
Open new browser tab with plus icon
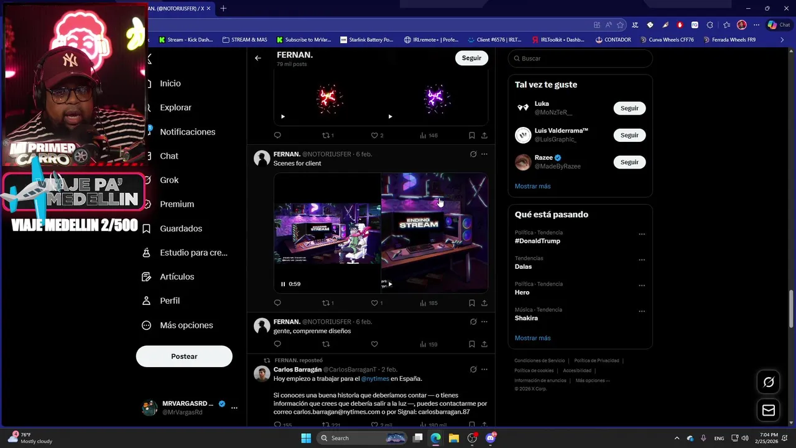point(223,8)
